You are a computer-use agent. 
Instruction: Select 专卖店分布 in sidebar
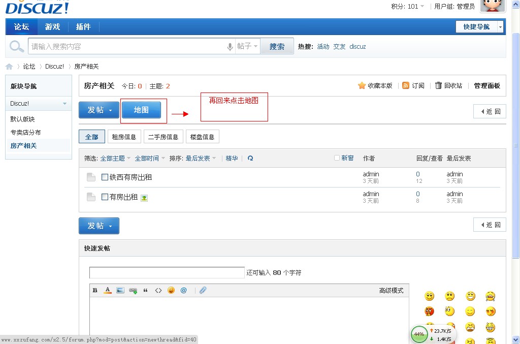click(25, 132)
